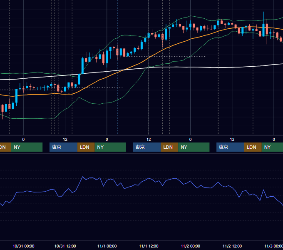Click the 10/31 12:00 date label

65,246
